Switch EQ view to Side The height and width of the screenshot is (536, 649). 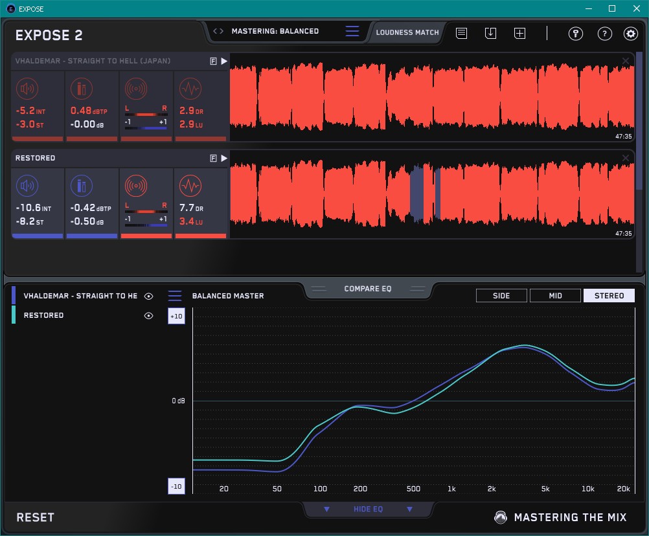point(501,296)
